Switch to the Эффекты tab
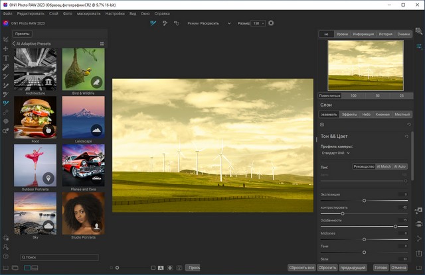This screenshot has width=425, height=275. coord(349,114)
